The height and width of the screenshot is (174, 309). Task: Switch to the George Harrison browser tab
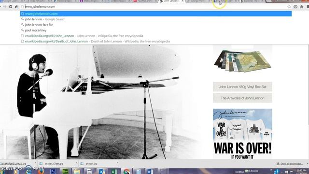pyautogui.click(x=198, y=1)
